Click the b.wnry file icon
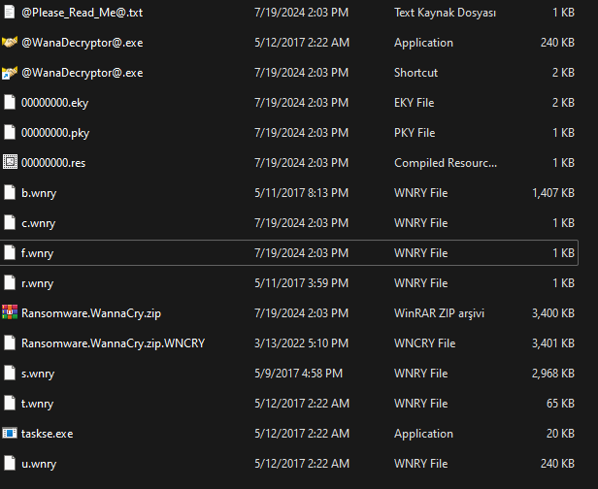The height and width of the screenshot is (489, 598). click(10, 193)
